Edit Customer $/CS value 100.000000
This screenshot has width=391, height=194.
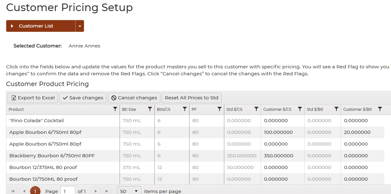[282, 132]
